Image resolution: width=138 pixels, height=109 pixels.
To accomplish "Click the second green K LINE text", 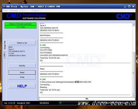I will (43, 79).
